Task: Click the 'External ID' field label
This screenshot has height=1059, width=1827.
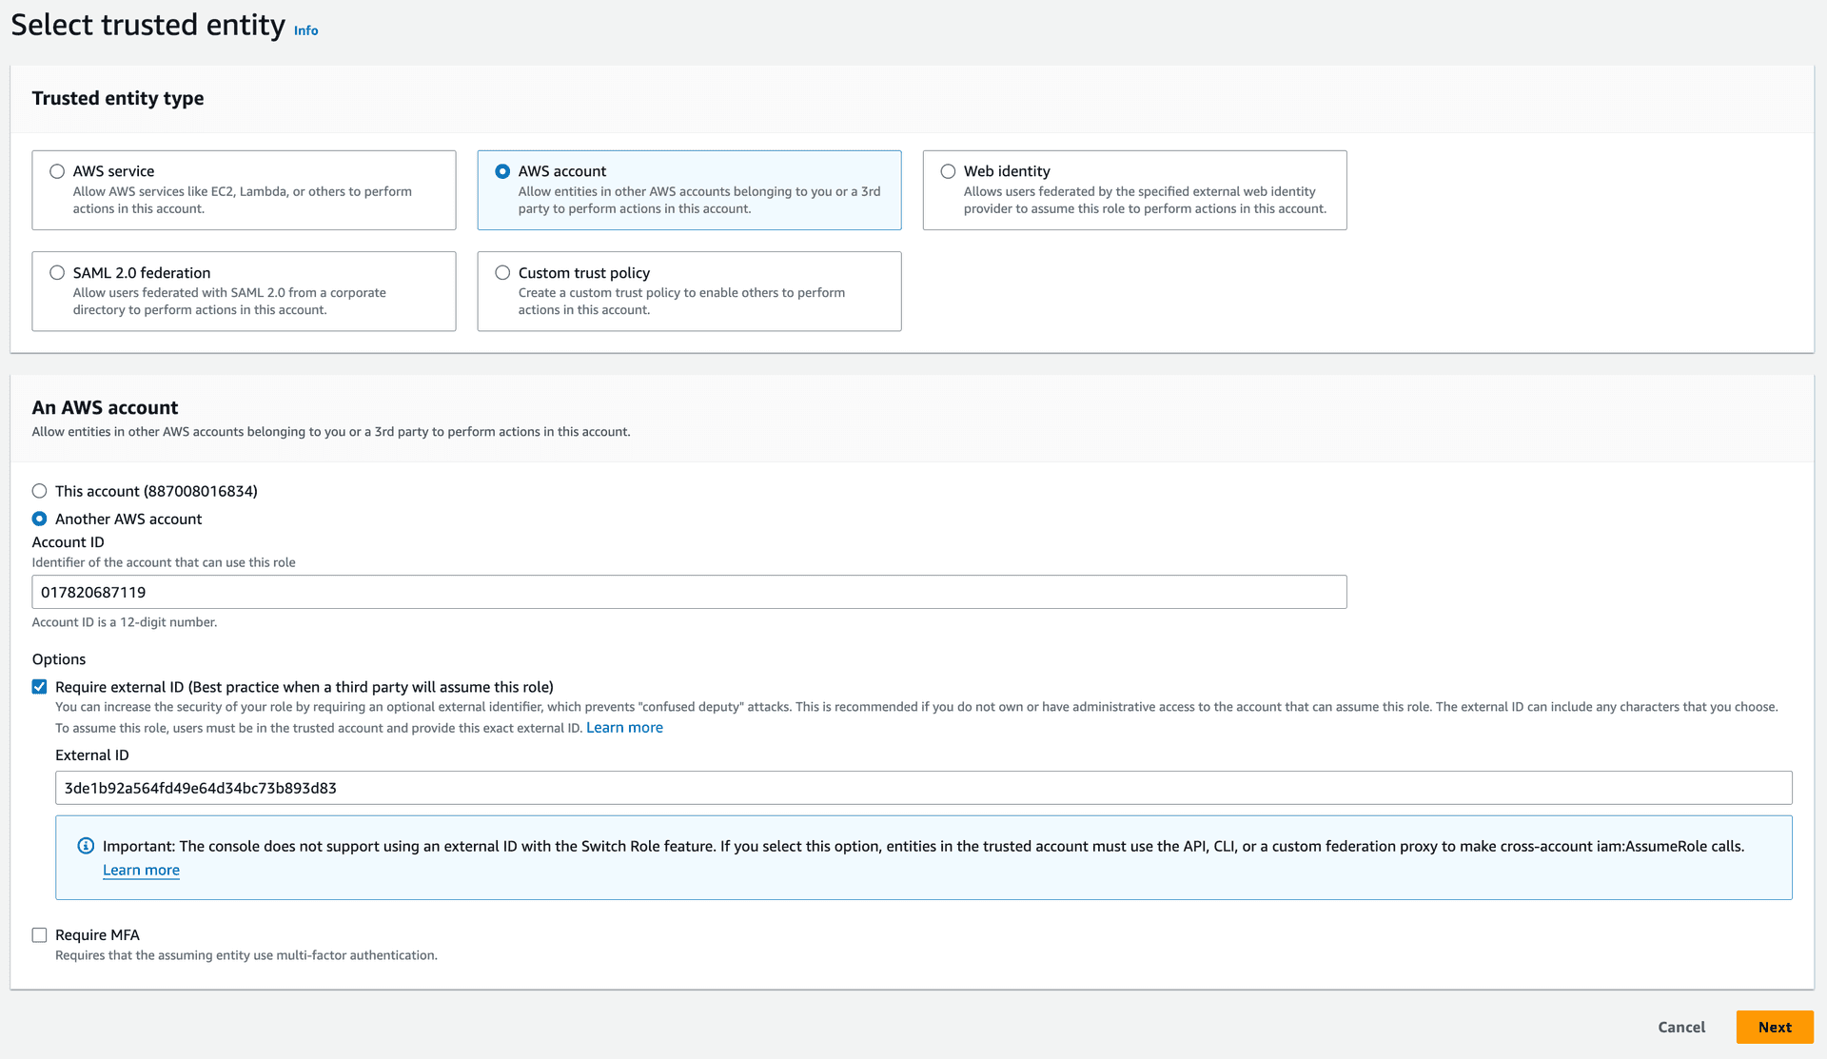Action: pyautogui.click(x=92, y=755)
